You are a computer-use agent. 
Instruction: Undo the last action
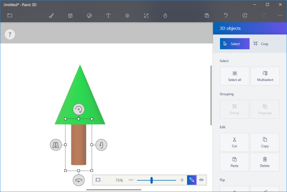click(226, 16)
